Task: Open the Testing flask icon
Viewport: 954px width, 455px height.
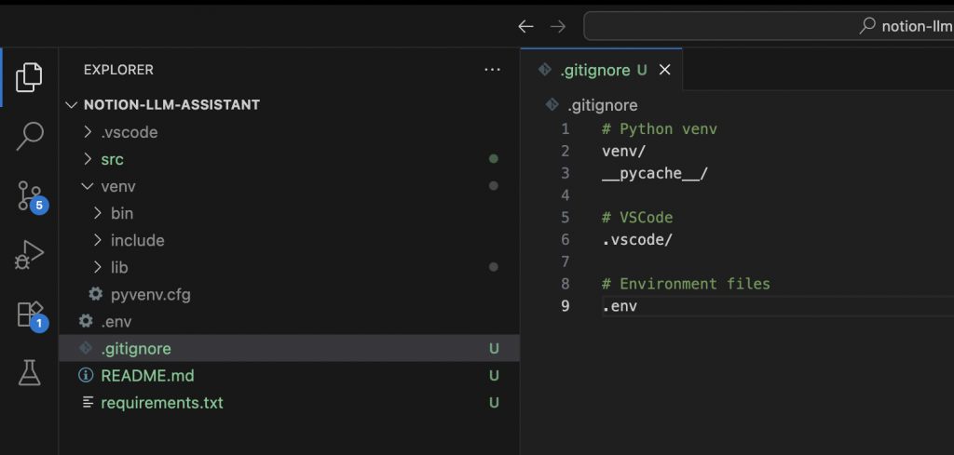Action: pyautogui.click(x=30, y=373)
